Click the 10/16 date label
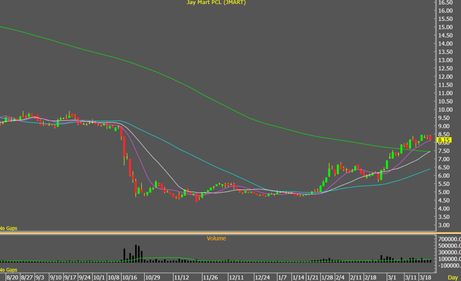Viewport: 461px width, 281px height. (130, 278)
